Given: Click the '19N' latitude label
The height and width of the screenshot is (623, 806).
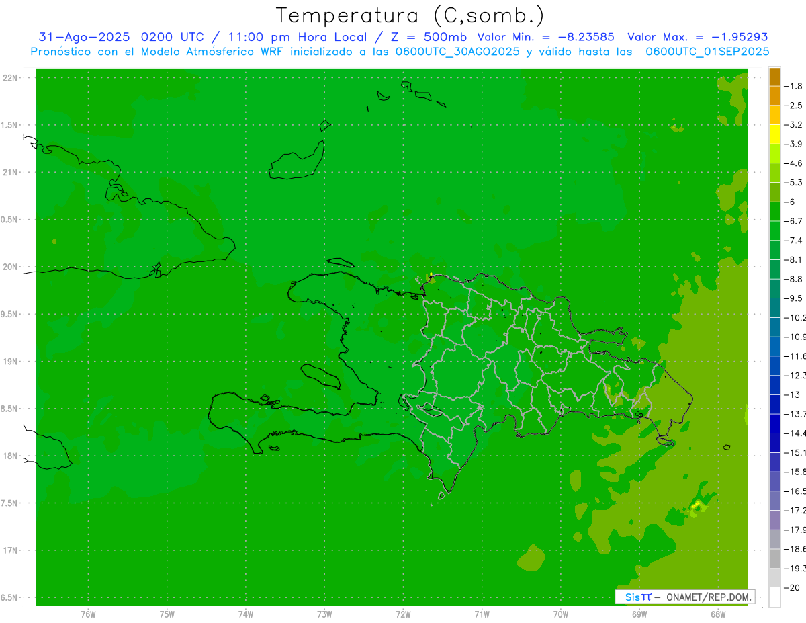Looking at the screenshot, I should (x=10, y=362).
